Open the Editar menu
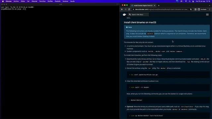This screenshot has width=212, height=119. tap(23, 1)
